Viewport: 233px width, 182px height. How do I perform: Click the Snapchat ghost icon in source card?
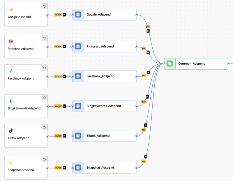[11, 162]
